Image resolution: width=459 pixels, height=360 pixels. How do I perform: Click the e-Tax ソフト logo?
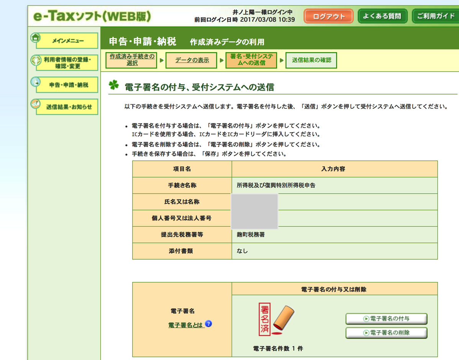point(92,16)
